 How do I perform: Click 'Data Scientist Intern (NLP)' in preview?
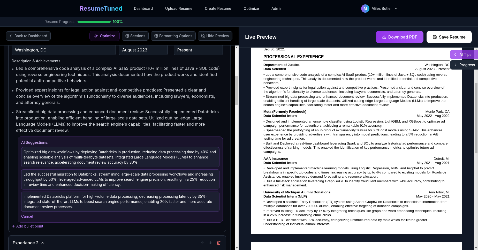pos(285,196)
